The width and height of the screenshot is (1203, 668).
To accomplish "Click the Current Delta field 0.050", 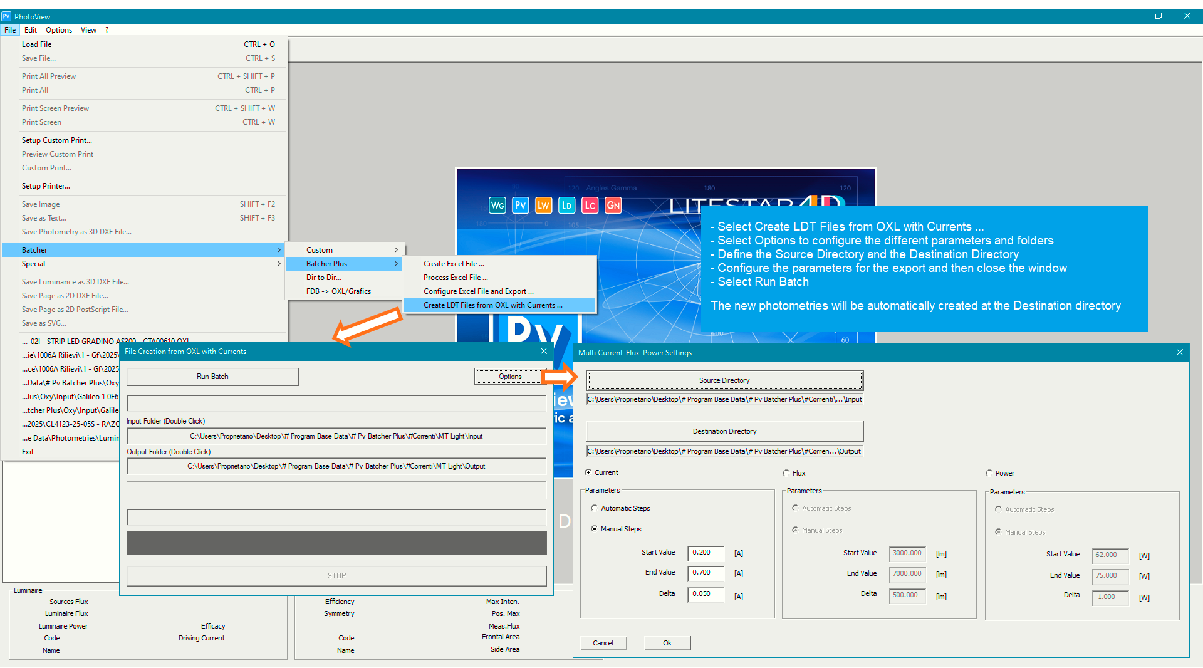I will pyautogui.click(x=706, y=594).
